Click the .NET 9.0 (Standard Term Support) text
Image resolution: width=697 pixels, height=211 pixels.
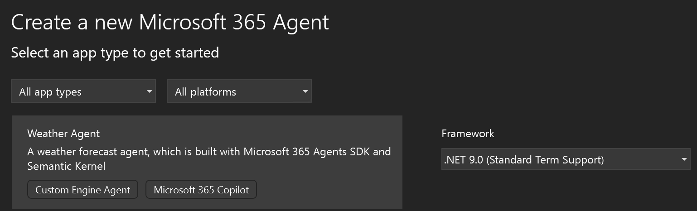(524, 160)
